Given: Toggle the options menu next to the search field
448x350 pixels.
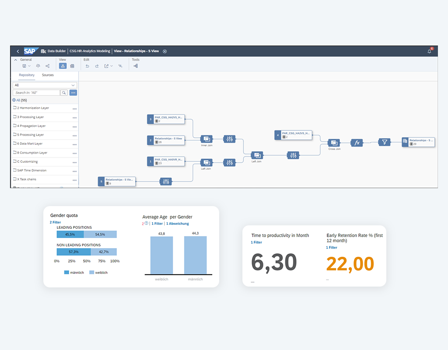Looking at the screenshot, I should click(x=73, y=93).
